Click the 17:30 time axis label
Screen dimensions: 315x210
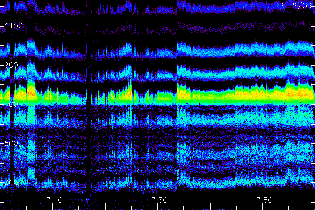157,200
